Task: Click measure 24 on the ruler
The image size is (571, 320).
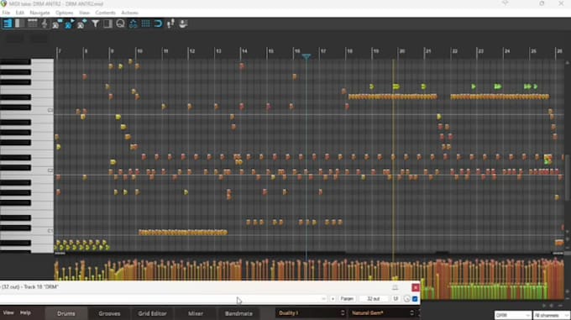Action: coord(507,51)
